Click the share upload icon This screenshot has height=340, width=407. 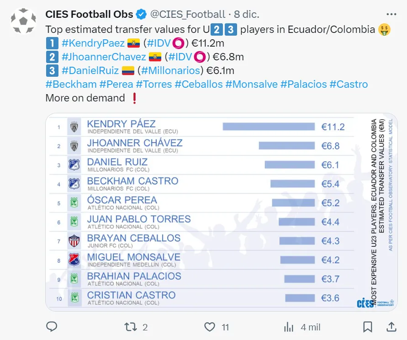(391, 326)
